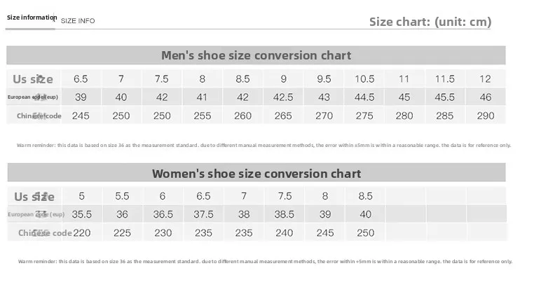This screenshot has height=294, width=534.
Task: Select US size 5.5 in the women's chart
Action: tap(122, 197)
